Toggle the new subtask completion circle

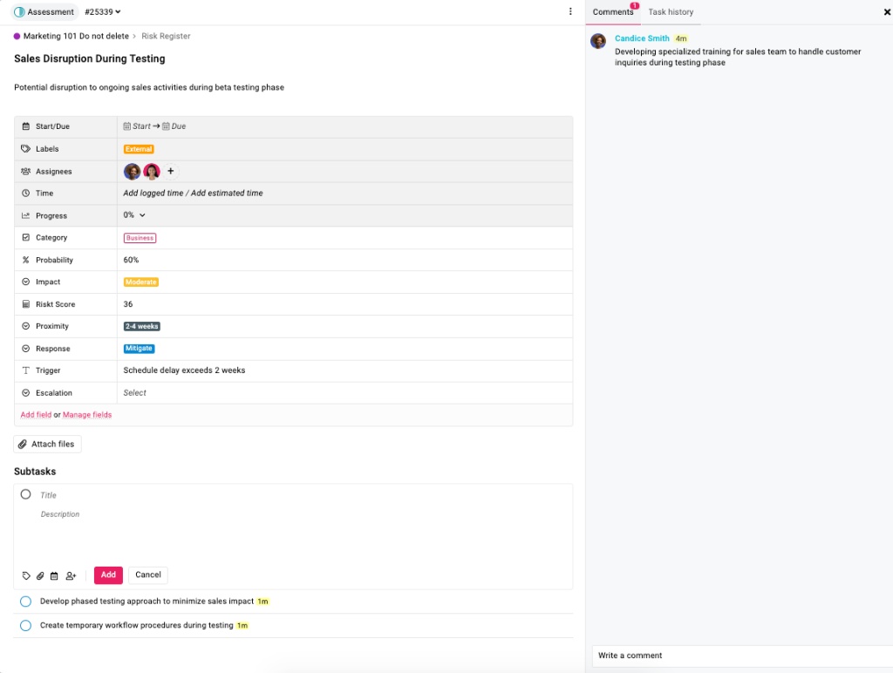(25, 494)
